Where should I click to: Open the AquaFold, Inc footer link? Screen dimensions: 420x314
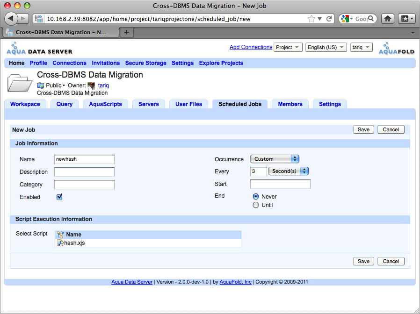tap(235, 282)
